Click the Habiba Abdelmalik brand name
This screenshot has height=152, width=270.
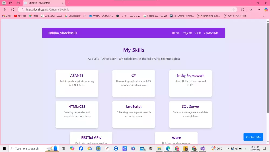click(62, 33)
